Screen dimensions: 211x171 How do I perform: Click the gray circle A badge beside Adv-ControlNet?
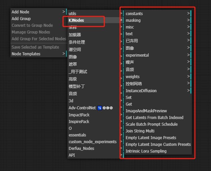(x=104, y=108)
